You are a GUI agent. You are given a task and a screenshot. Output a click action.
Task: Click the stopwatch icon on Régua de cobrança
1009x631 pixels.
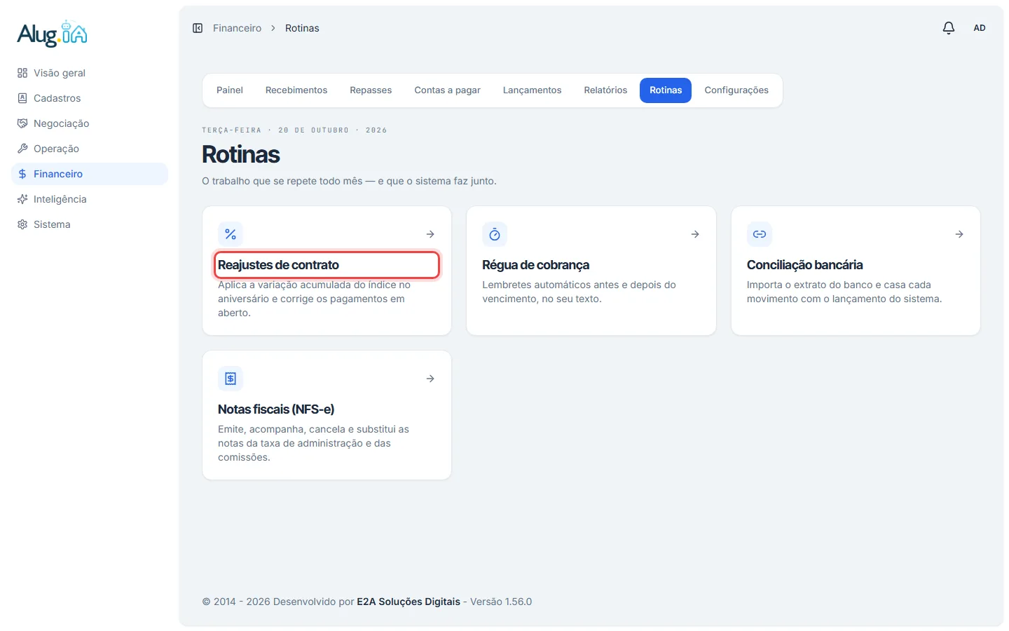point(495,234)
